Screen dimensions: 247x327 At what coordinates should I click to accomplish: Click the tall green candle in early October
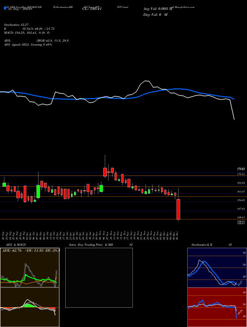38,191
